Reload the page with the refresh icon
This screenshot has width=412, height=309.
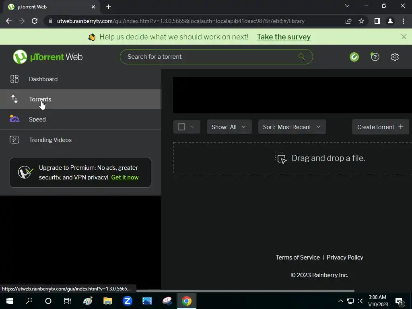click(35, 21)
